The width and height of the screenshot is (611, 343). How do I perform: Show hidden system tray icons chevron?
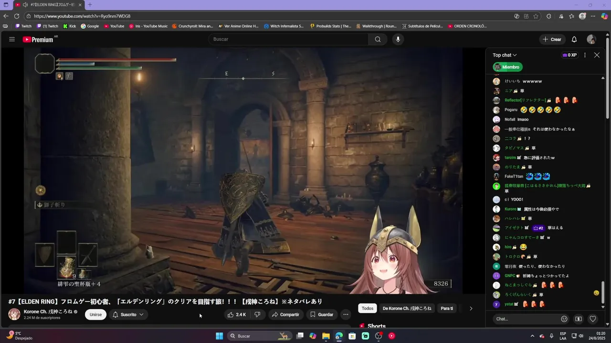coord(532,336)
